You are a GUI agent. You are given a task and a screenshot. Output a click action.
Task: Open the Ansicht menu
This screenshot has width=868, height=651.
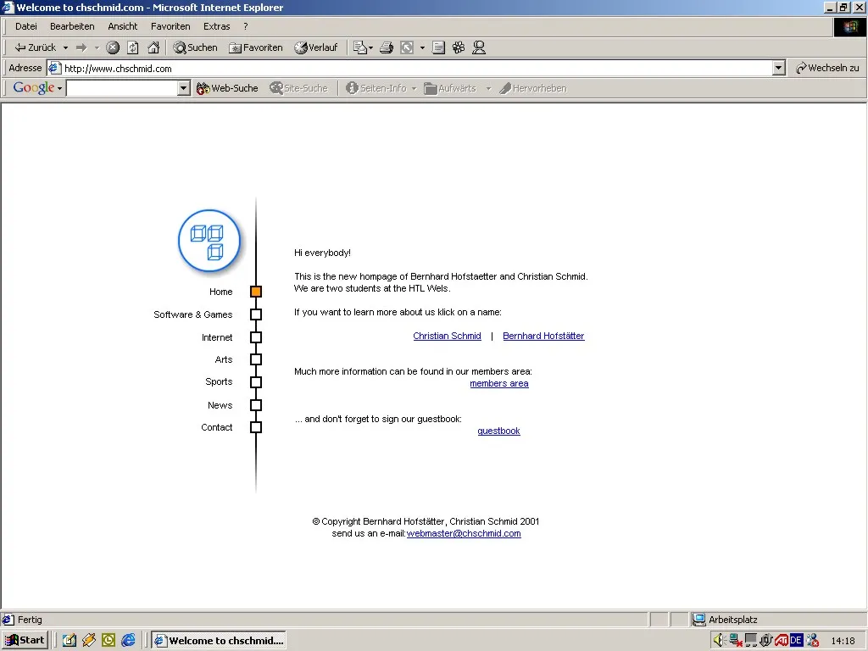122,26
